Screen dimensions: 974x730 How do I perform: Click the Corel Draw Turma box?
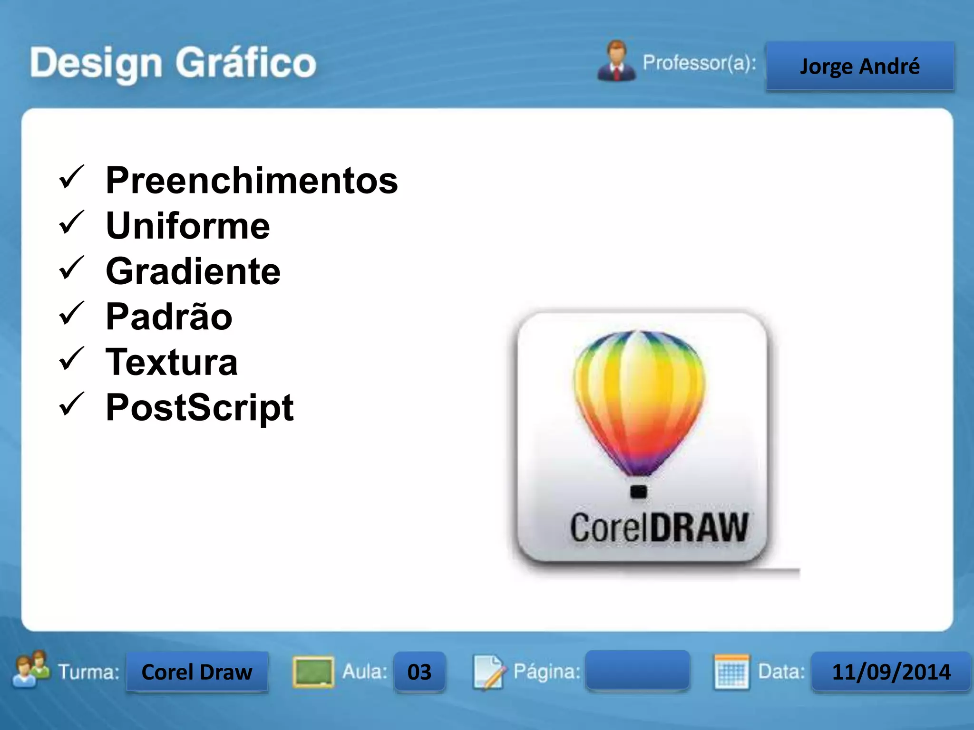click(x=197, y=672)
